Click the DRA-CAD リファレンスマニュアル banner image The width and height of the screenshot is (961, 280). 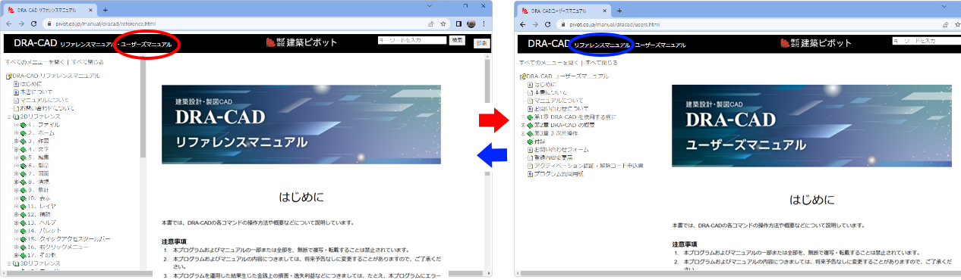point(301,125)
